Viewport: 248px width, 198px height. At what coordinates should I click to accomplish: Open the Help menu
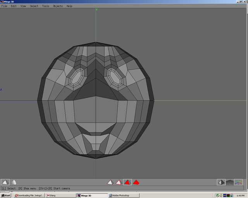[69, 6]
